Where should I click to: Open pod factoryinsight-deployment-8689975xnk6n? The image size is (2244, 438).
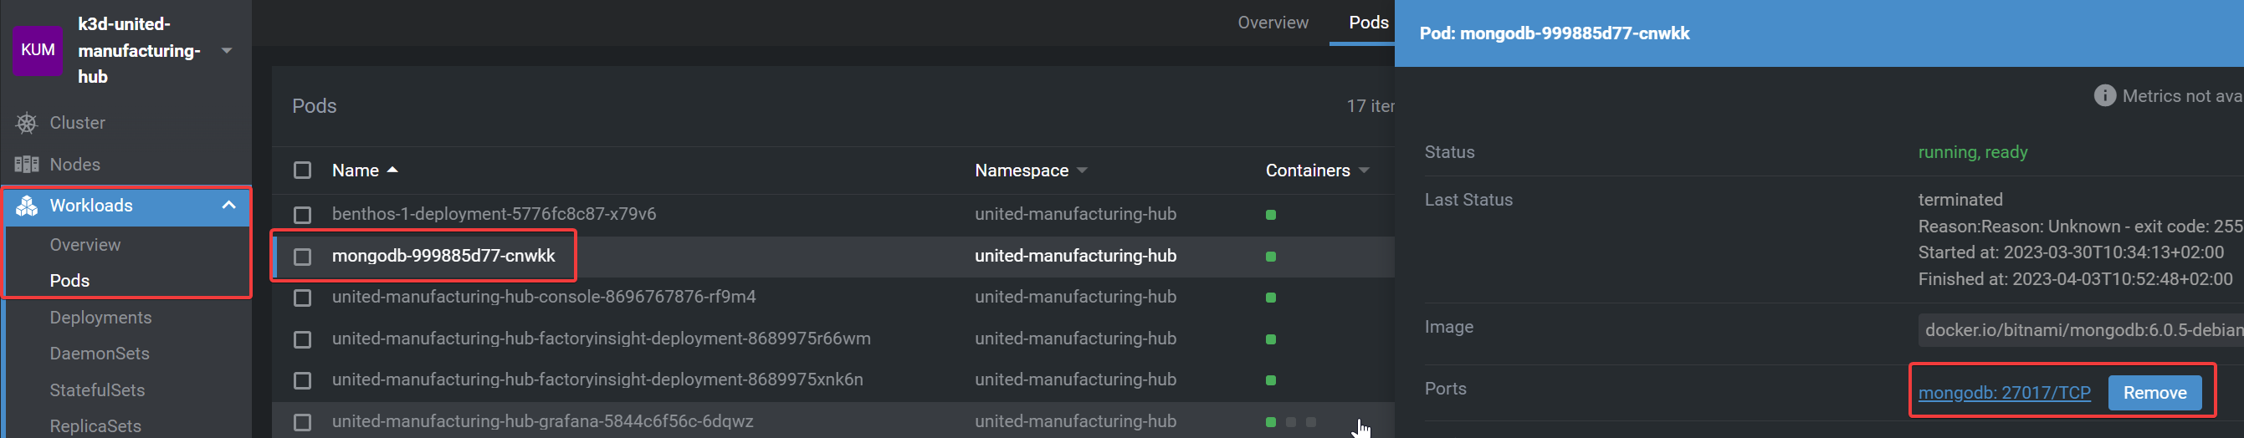point(597,379)
